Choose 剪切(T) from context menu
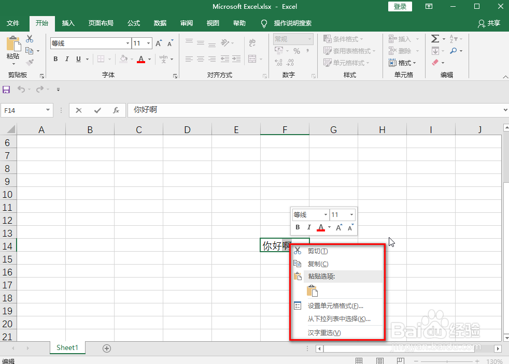This screenshot has height=364, width=509. (x=337, y=251)
